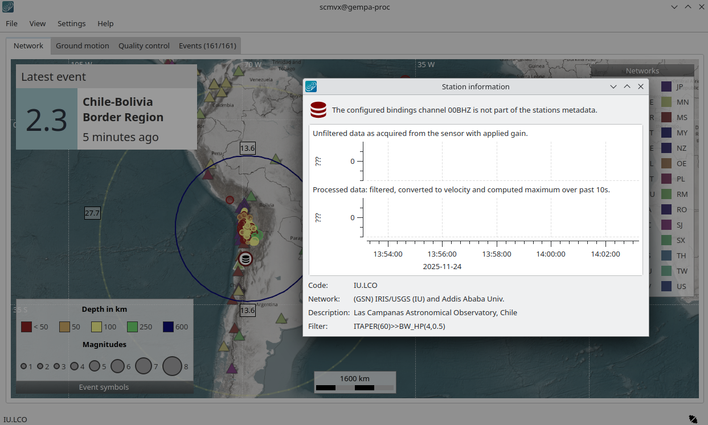Viewport: 708px width, 425px height.
Task: Open the Events (161/161) tab
Action: [207, 46]
